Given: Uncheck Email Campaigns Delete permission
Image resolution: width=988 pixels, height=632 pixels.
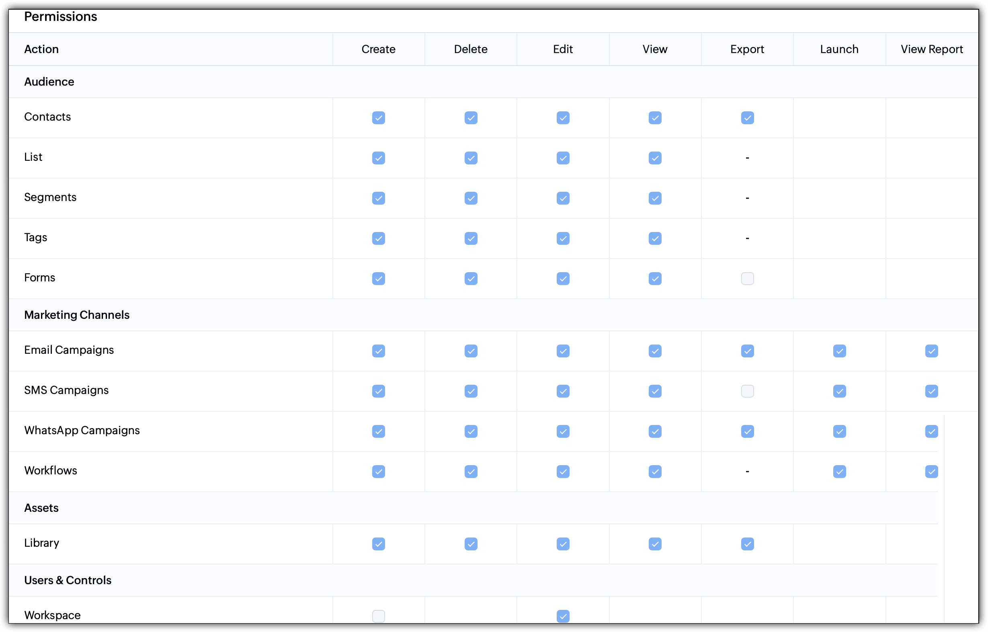Looking at the screenshot, I should click(x=471, y=351).
